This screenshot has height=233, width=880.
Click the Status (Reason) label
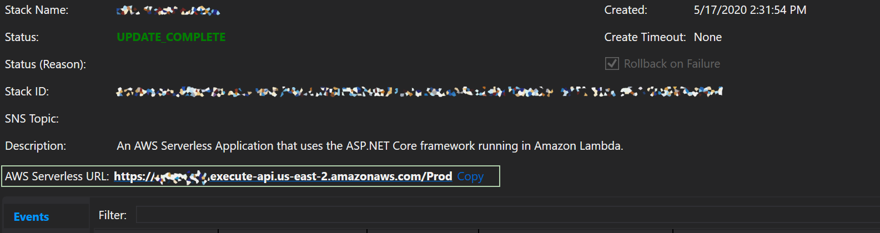point(46,64)
